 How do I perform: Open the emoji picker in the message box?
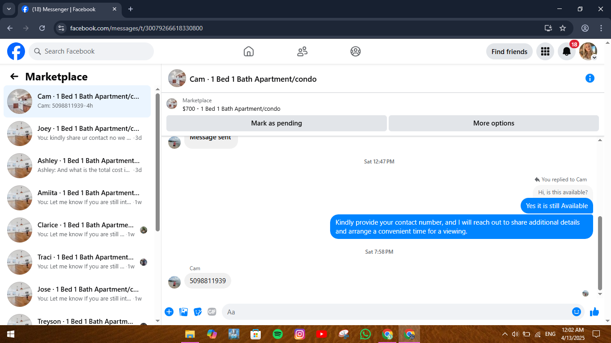click(577, 312)
